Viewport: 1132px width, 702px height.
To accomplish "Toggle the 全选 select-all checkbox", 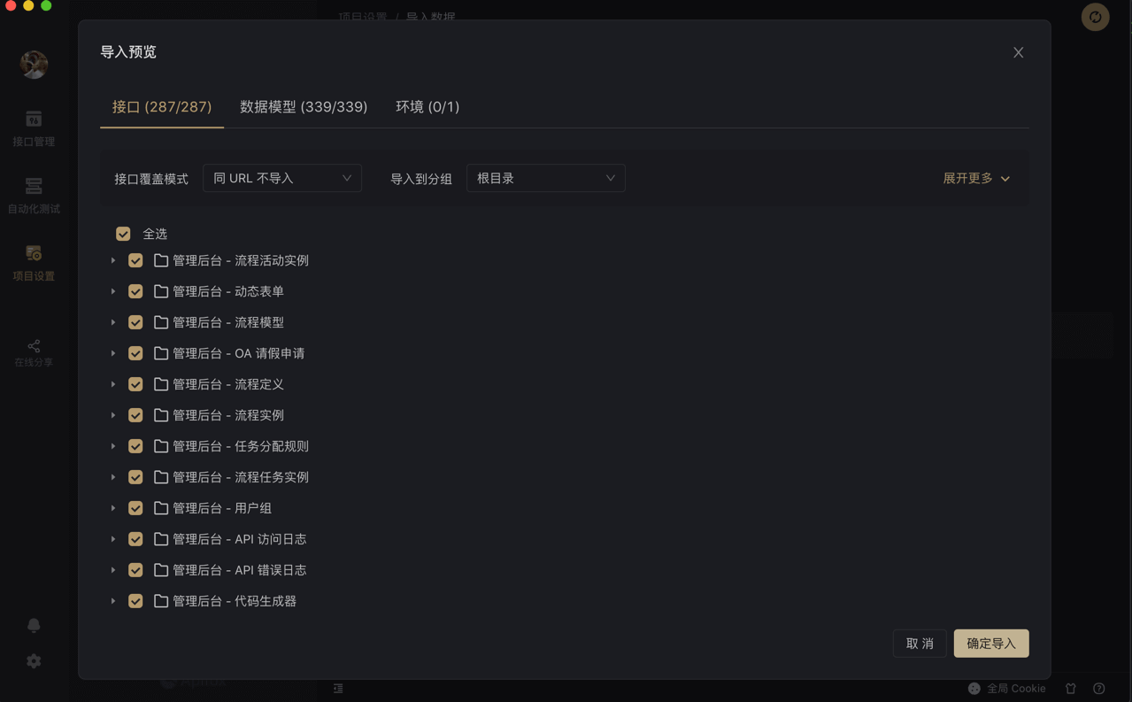I will pos(123,234).
